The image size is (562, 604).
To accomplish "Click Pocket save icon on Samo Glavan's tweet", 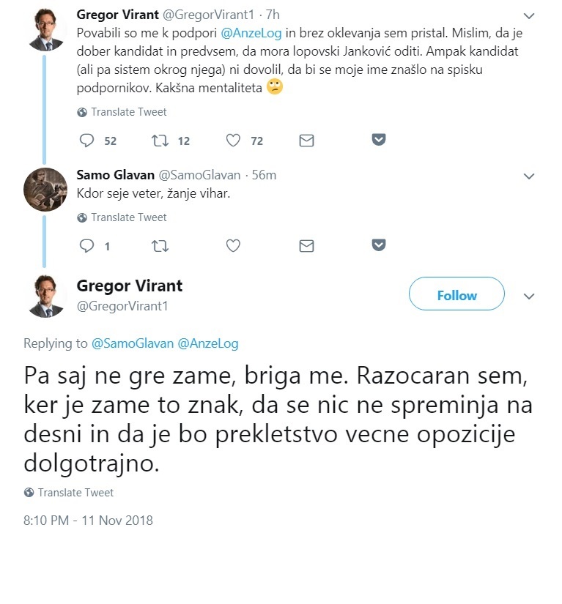I will coord(379,245).
